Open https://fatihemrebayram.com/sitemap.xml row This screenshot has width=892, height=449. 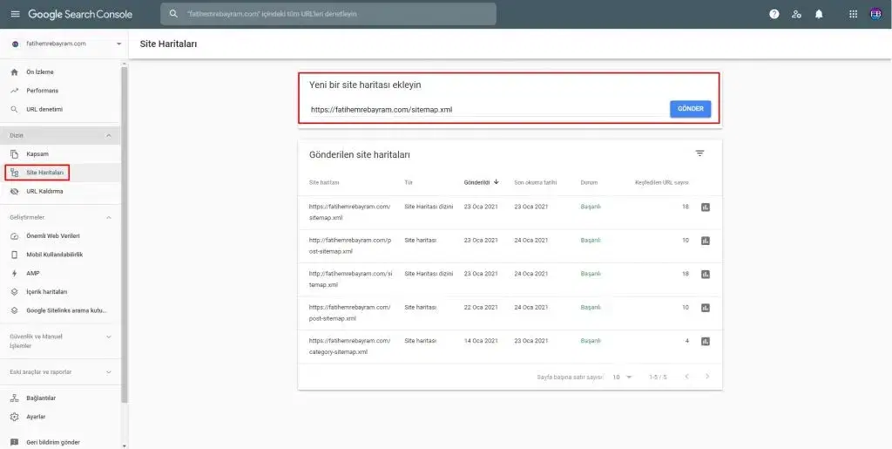tap(510, 212)
